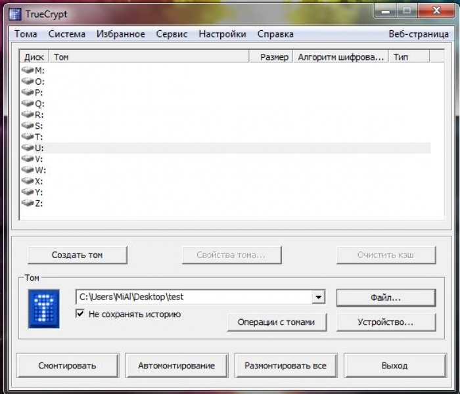Open the Справка menu

coord(275,34)
